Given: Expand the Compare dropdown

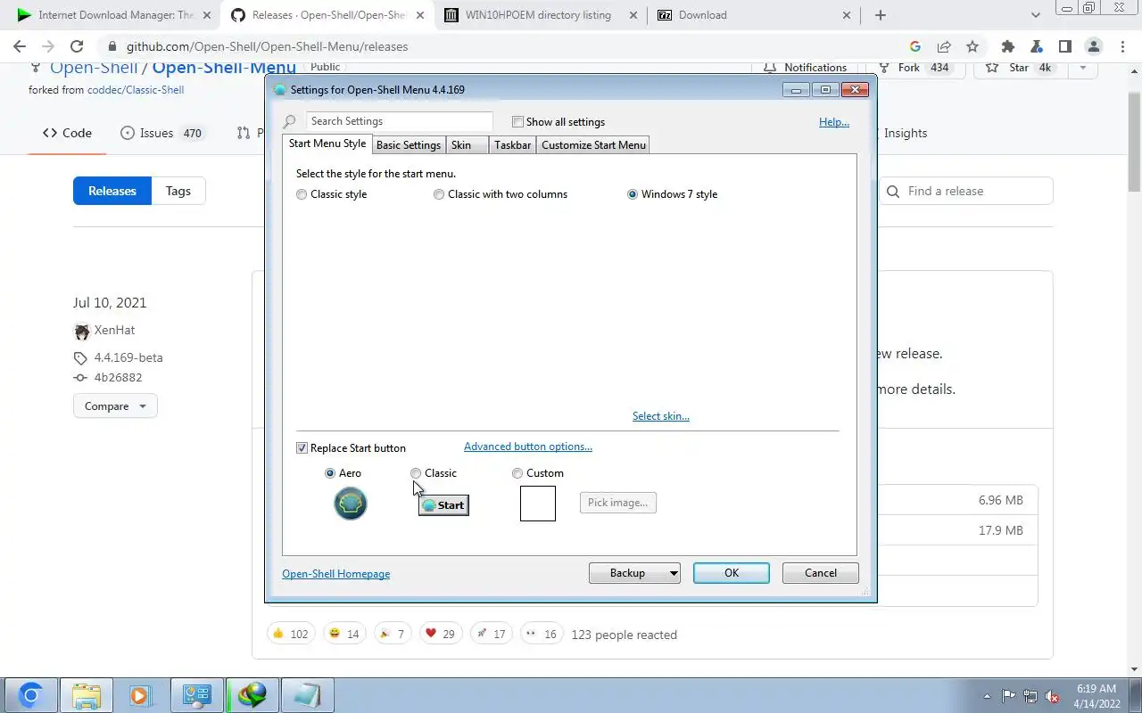Looking at the screenshot, I should click(x=115, y=406).
